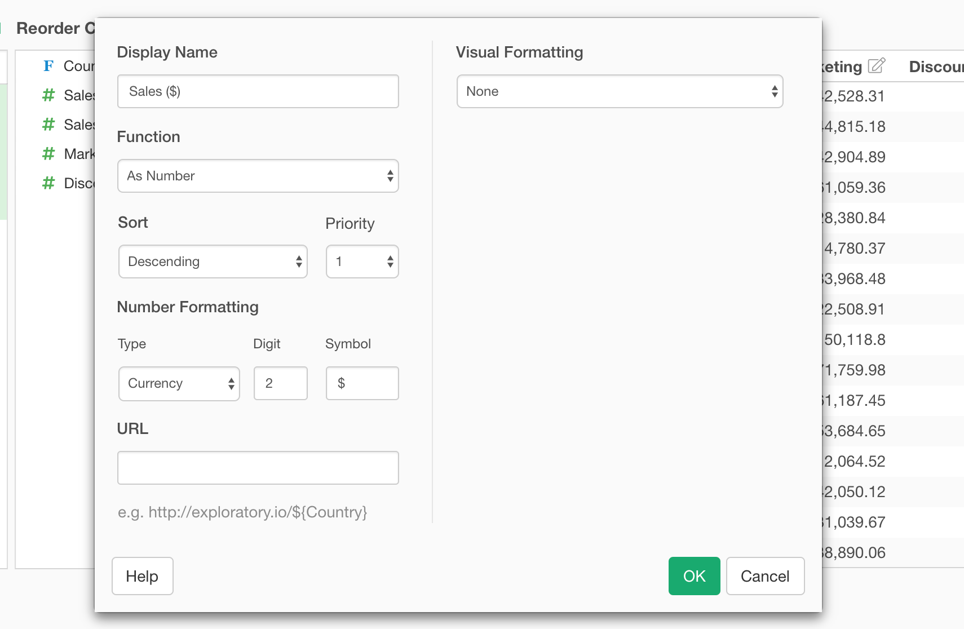Click the blue F icon beside Country

click(x=48, y=66)
